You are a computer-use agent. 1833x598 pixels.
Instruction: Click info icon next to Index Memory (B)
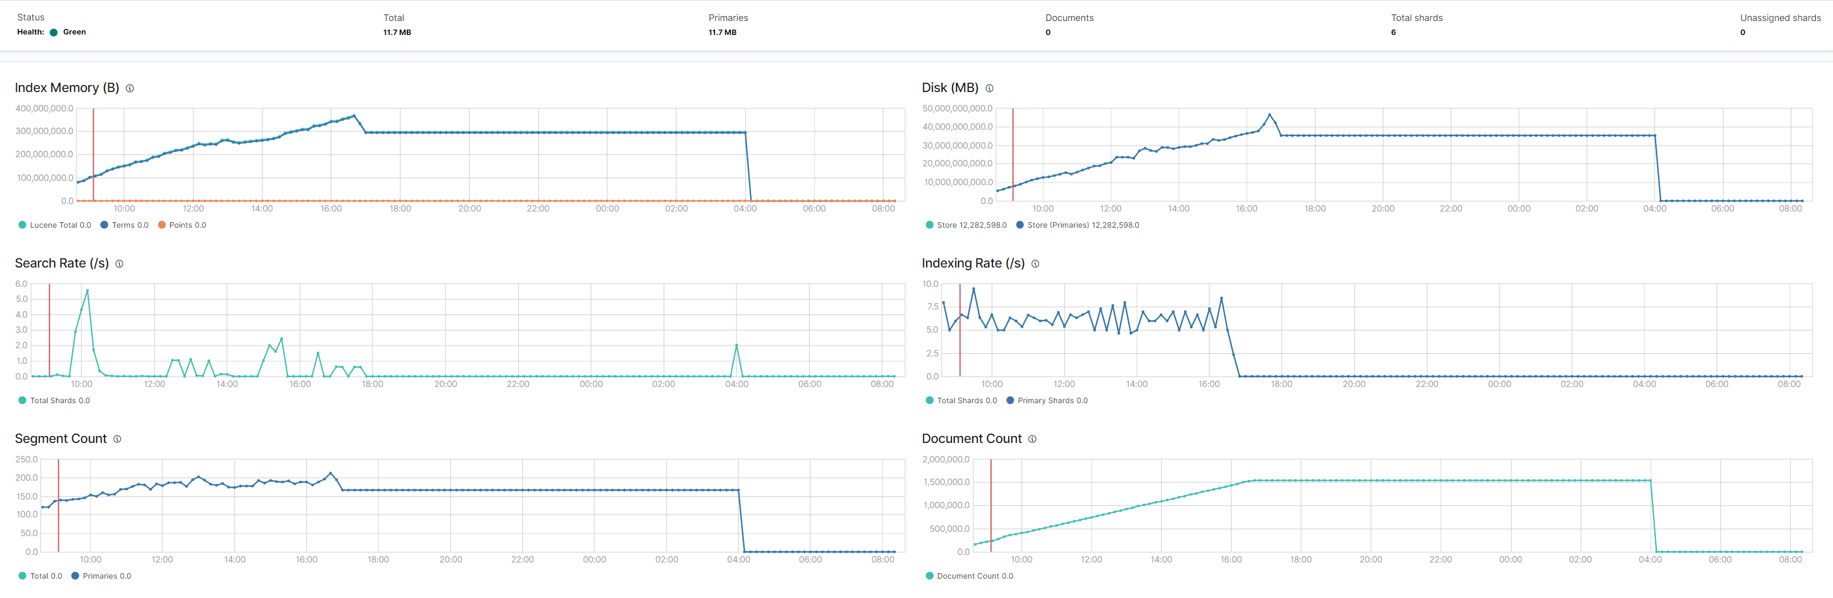pos(129,88)
